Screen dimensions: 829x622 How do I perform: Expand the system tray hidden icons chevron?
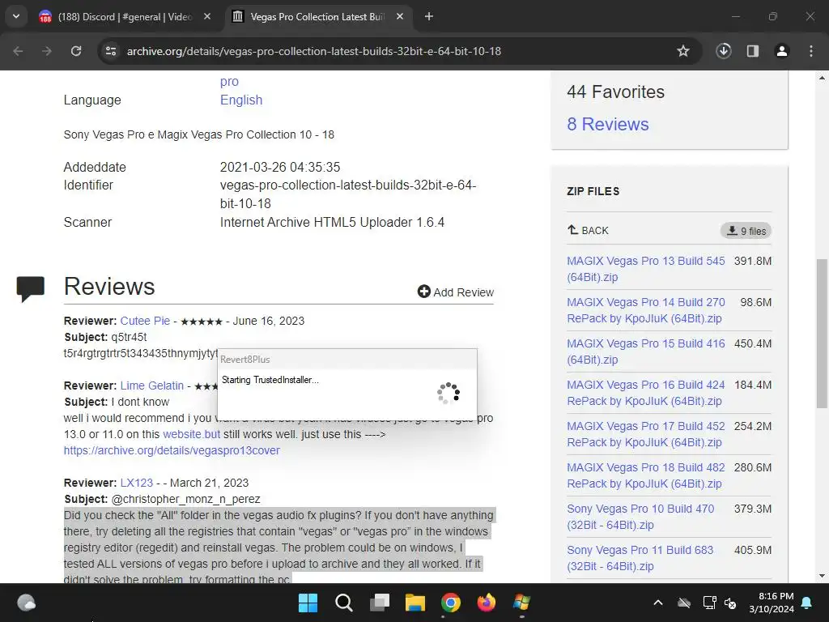pos(658,603)
